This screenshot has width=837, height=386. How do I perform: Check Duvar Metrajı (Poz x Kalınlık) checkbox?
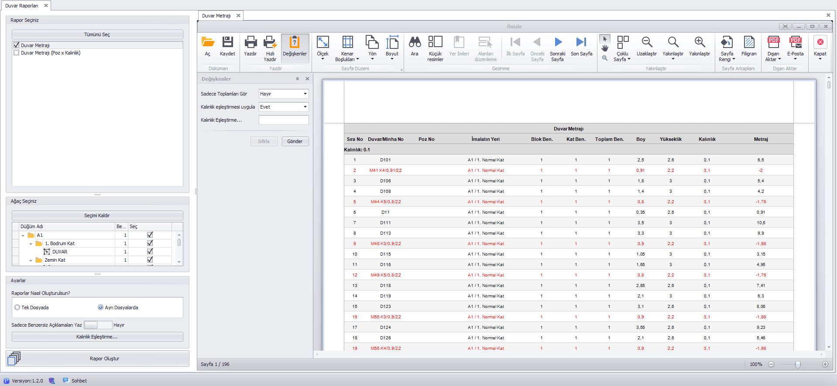click(17, 53)
